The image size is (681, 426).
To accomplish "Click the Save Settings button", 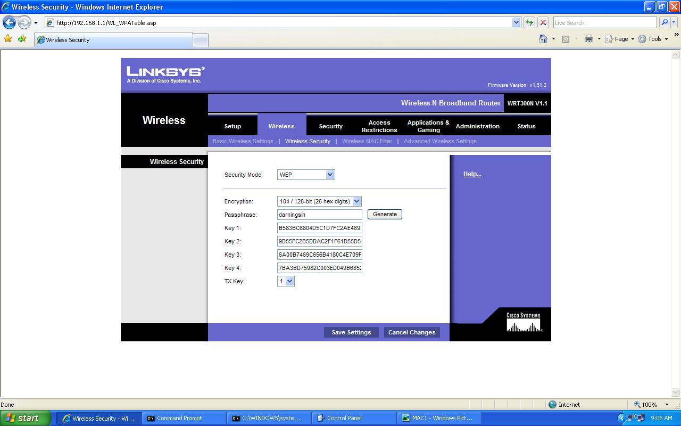I will pyautogui.click(x=351, y=332).
